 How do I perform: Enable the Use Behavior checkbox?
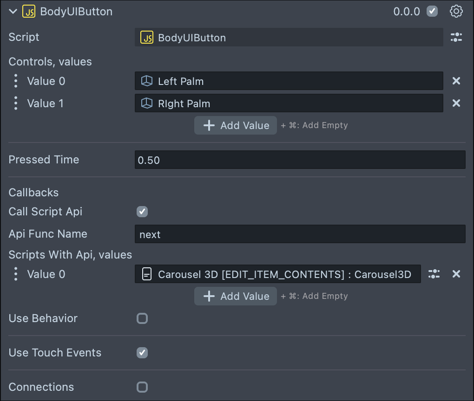click(142, 318)
